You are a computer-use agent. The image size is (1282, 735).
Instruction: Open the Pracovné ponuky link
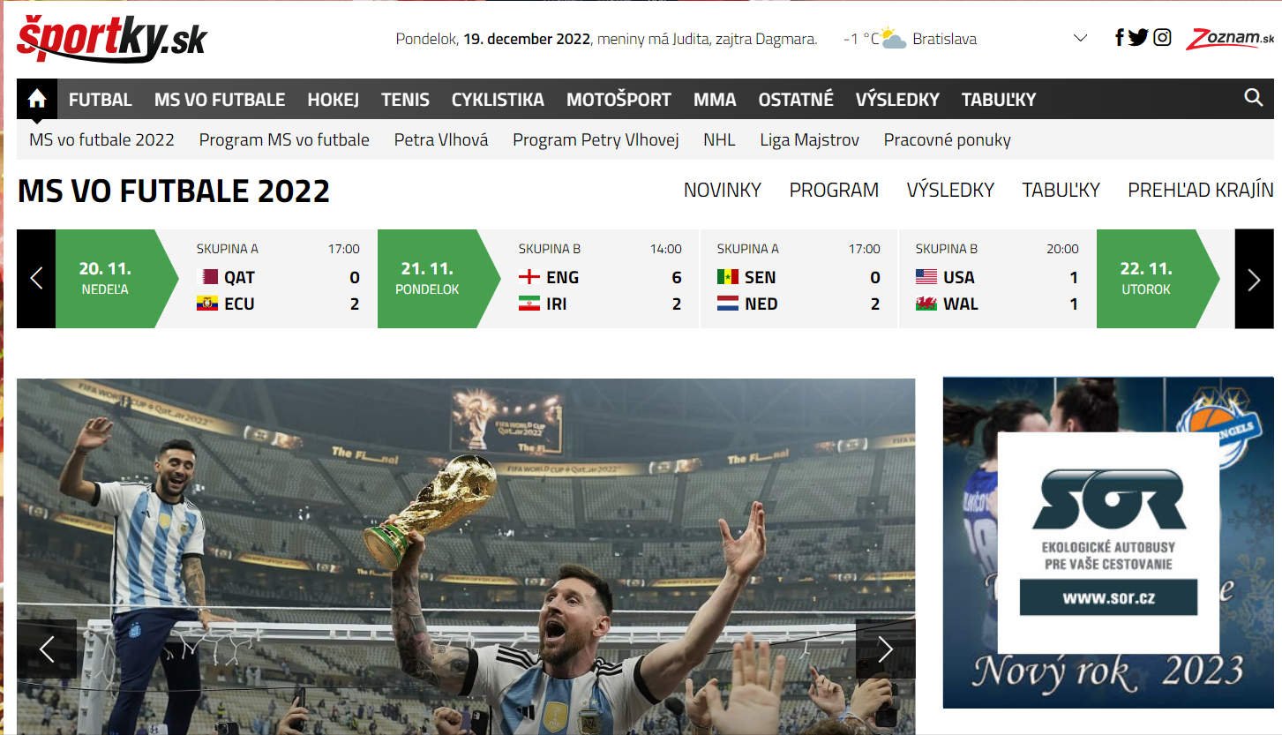point(947,139)
